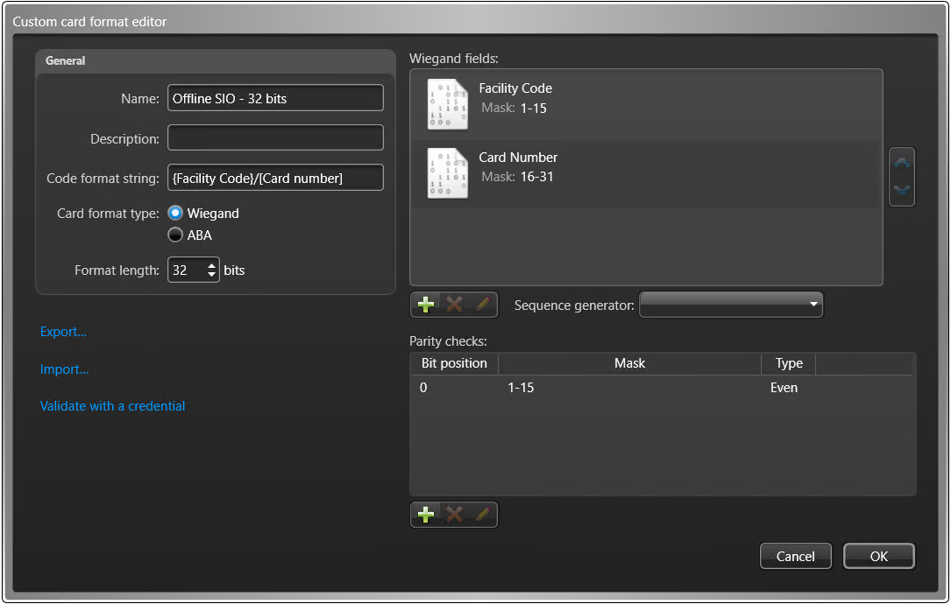Move Wiegand field up with arrow
Screen dimensions: 951x604
coord(902,163)
